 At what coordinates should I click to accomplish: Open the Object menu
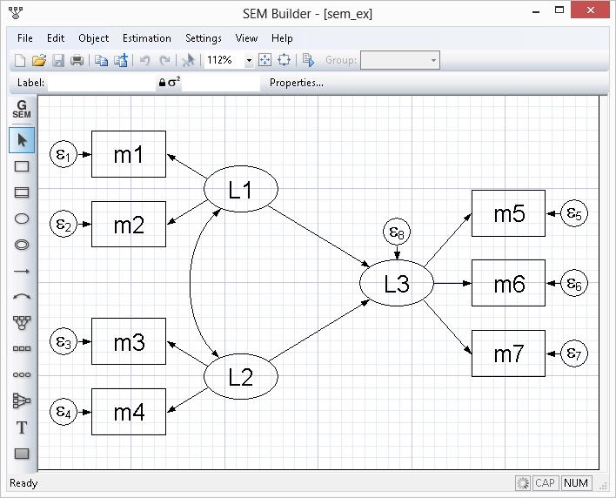point(93,38)
